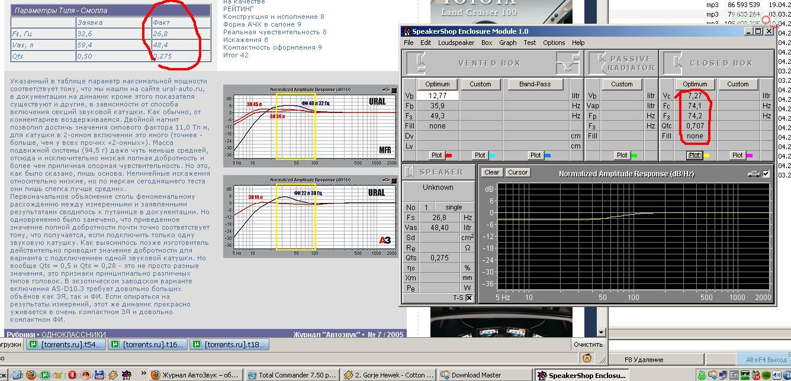Click the En language indicator in tray

pos(734,375)
